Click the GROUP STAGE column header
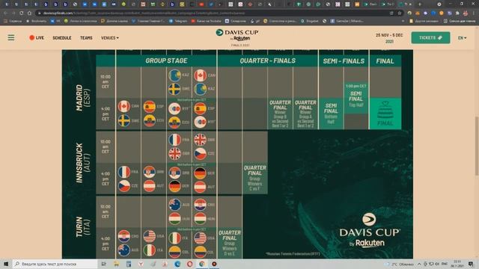479x269 pixels. [166, 61]
